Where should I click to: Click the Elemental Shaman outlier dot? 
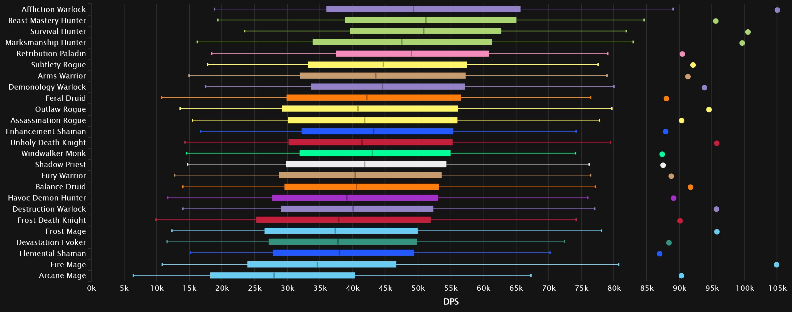click(659, 254)
